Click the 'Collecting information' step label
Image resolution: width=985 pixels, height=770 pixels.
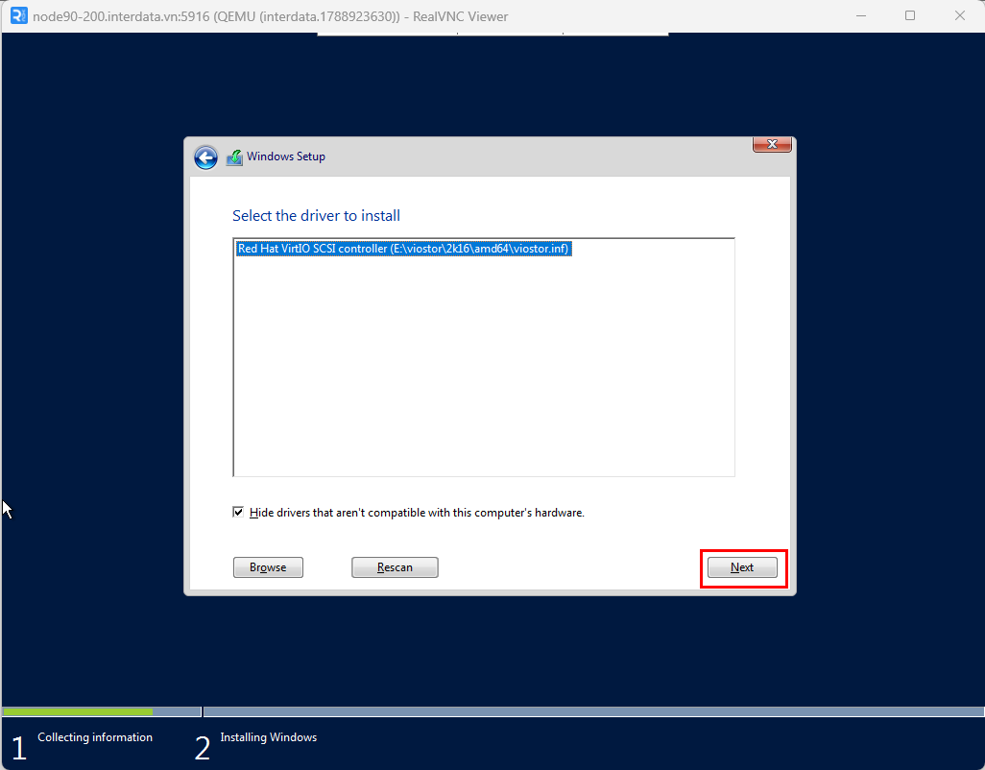coord(95,737)
